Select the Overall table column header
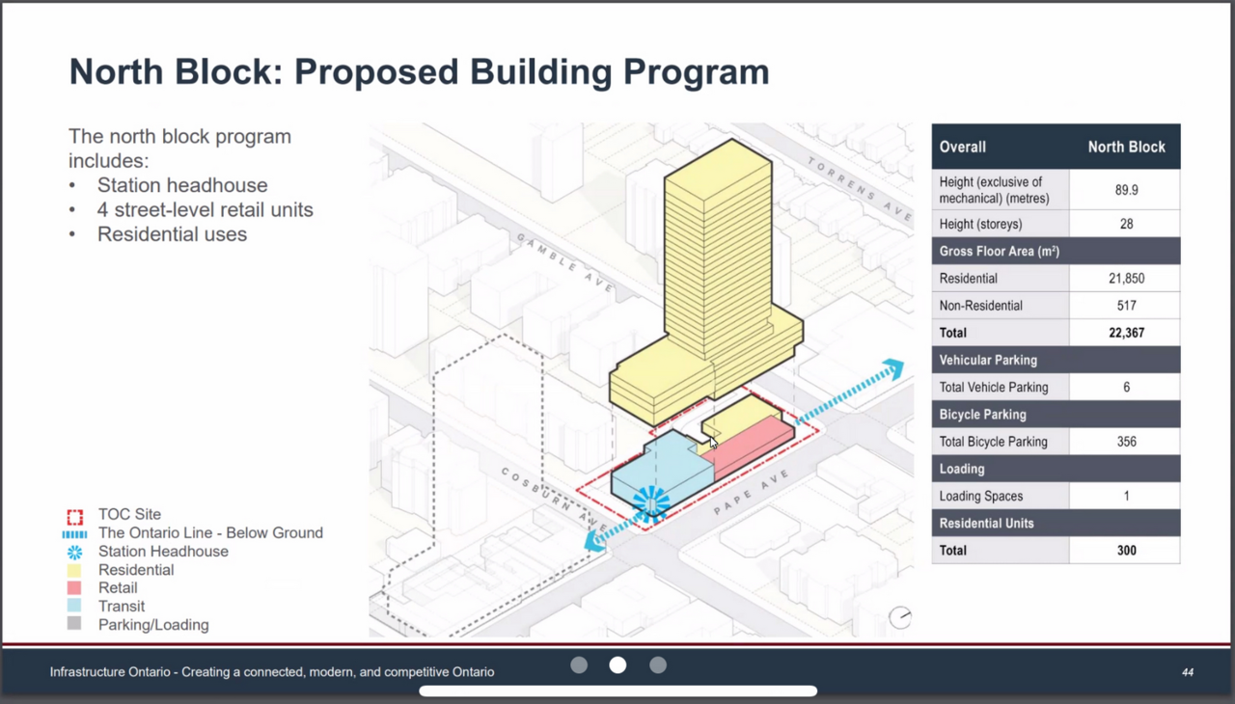The height and width of the screenshot is (704, 1235). 963,147
